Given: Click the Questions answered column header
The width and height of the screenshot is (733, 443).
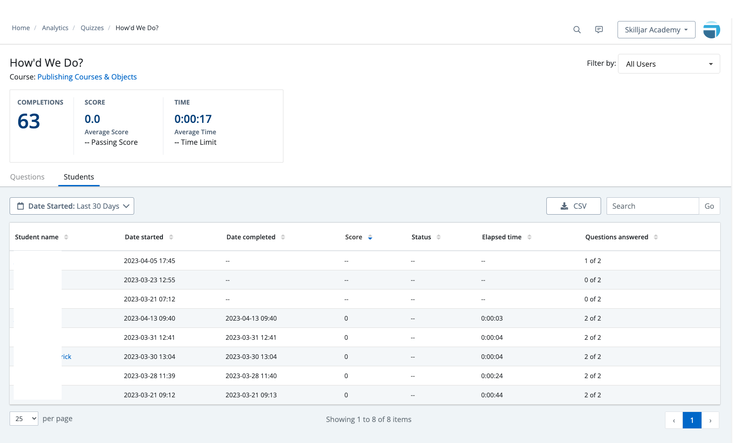Looking at the screenshot, I should coord(617,237).
